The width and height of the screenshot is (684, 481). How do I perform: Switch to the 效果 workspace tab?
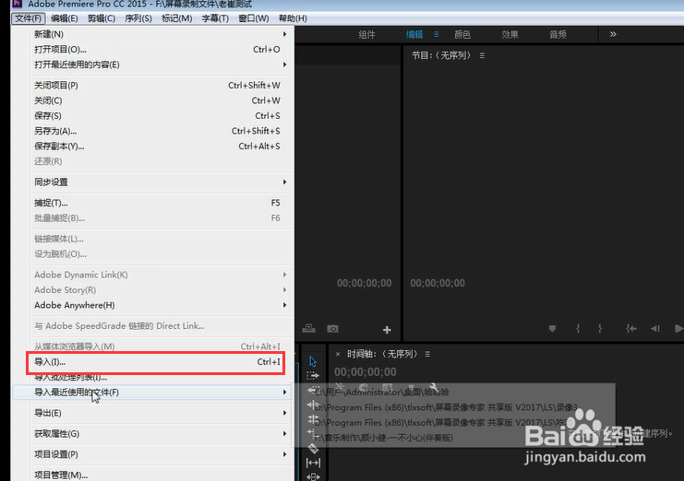[x=510, y=34]
